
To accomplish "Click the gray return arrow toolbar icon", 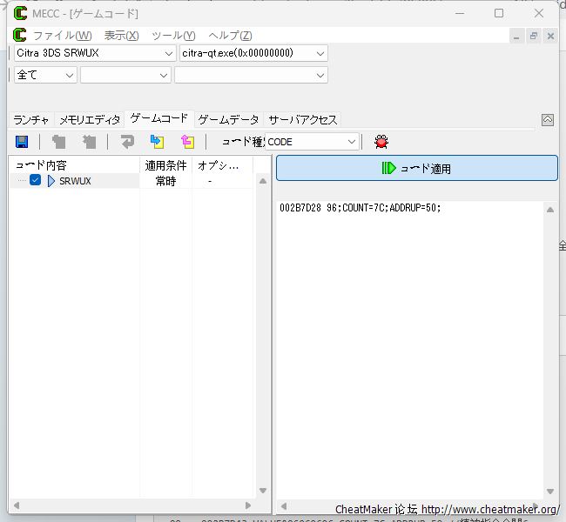I will pos(127,141).
